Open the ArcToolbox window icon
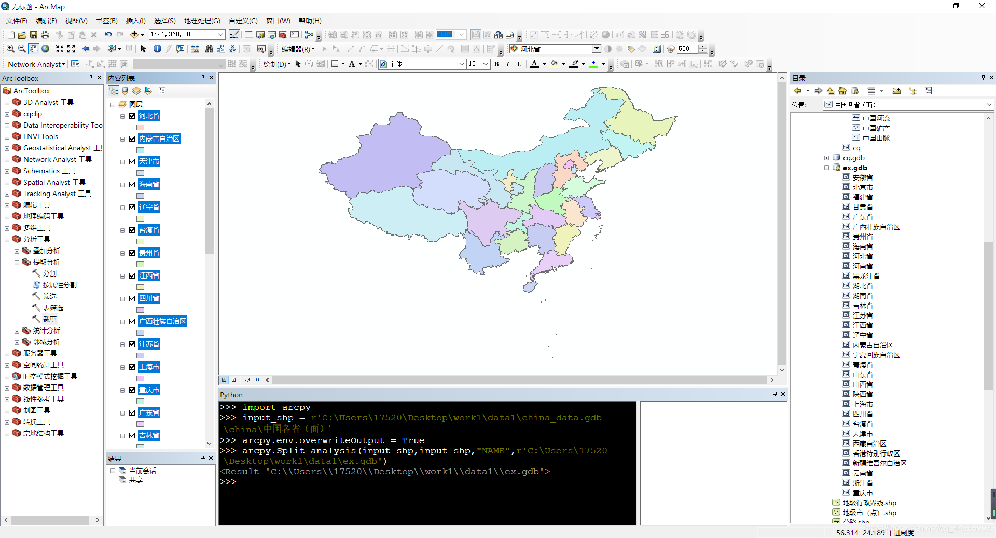Screen dimensions: 996x538 click(x=283, y=35)
